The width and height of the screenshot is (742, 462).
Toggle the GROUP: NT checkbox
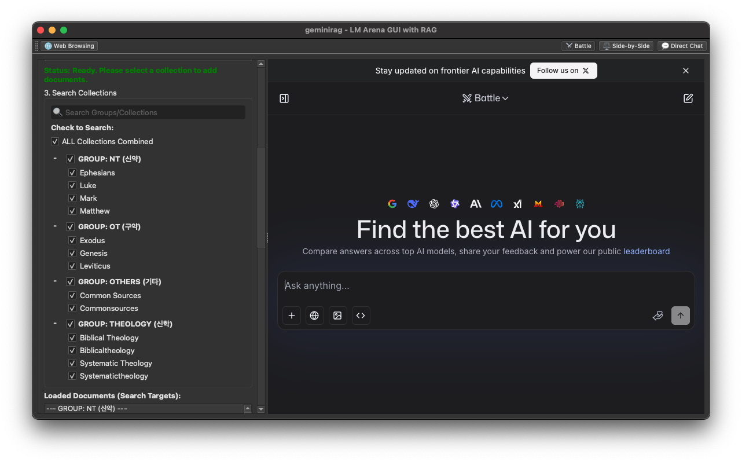click(71, 159)
